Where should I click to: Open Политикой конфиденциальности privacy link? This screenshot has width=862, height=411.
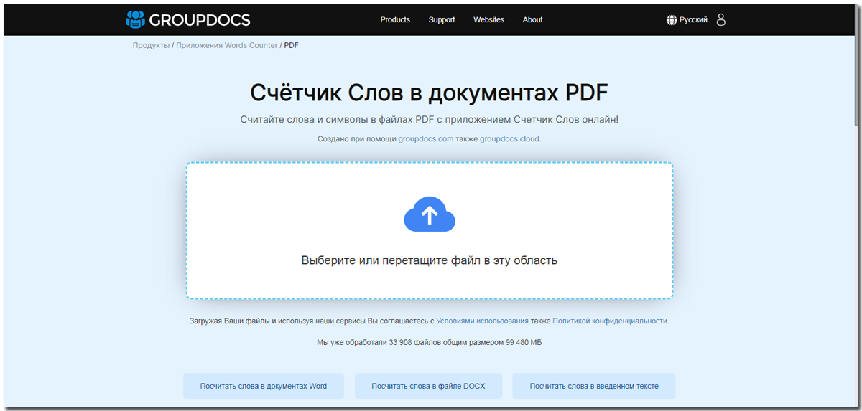(610, 321)
